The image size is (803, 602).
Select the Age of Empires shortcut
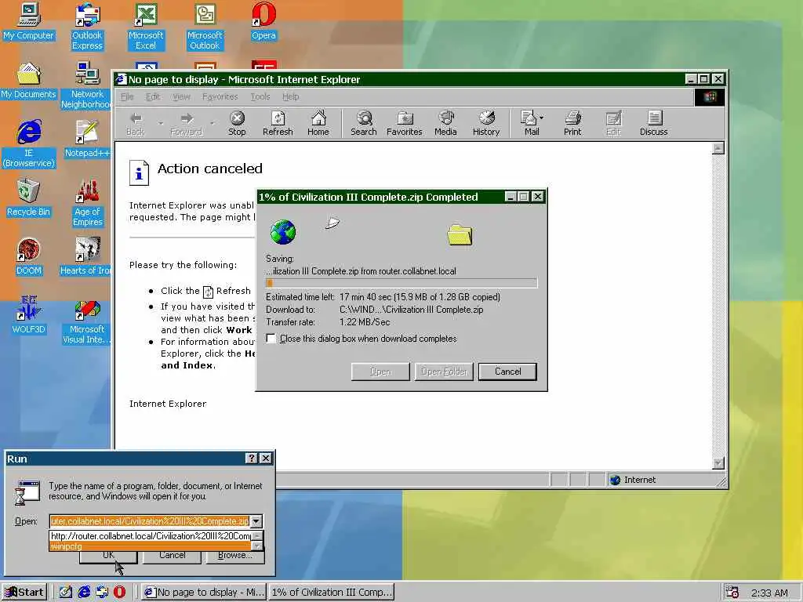point(87,203)
